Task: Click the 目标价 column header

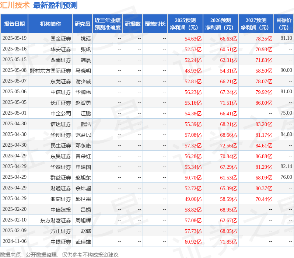Action: click(284, 24)
